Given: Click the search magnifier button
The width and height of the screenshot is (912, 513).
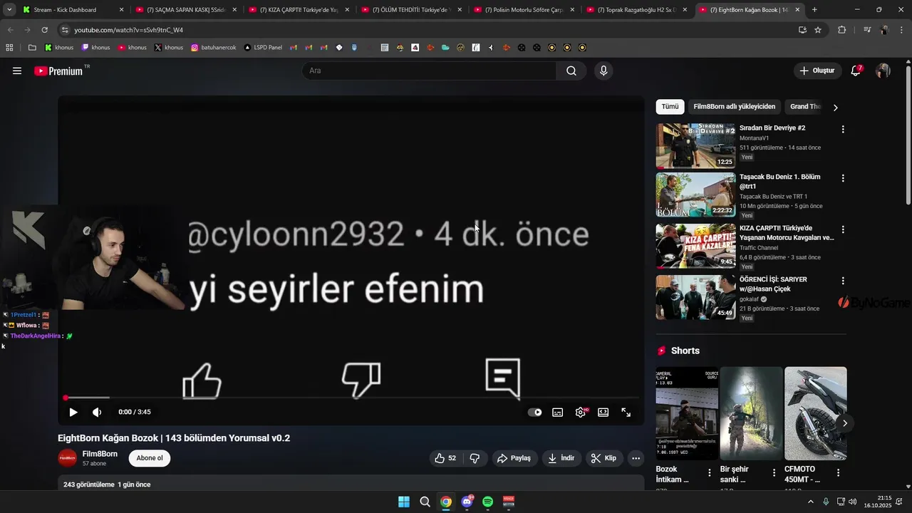Looking at the screenshot, I should [571, 71].
